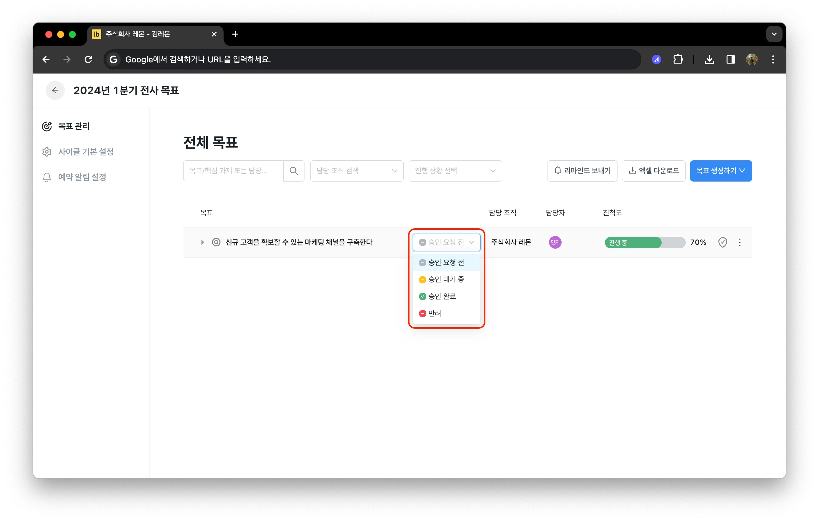The image size is (819, 522).
Task: Open 목표 관리 in the sidebar
Action: coord(66,126)
